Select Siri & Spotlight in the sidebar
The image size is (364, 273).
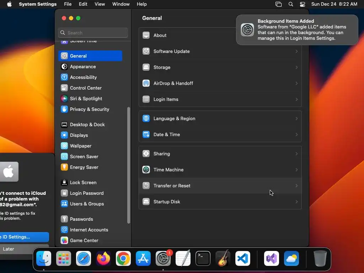click(90, 99)
